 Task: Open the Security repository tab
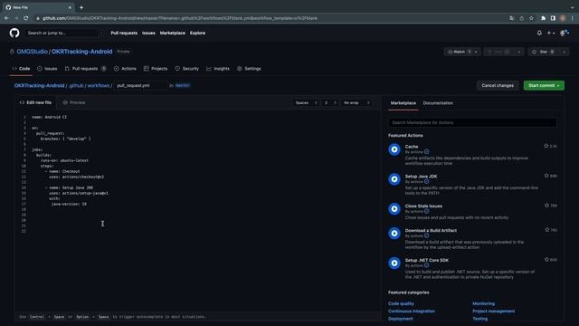click(x=187, y=69)
